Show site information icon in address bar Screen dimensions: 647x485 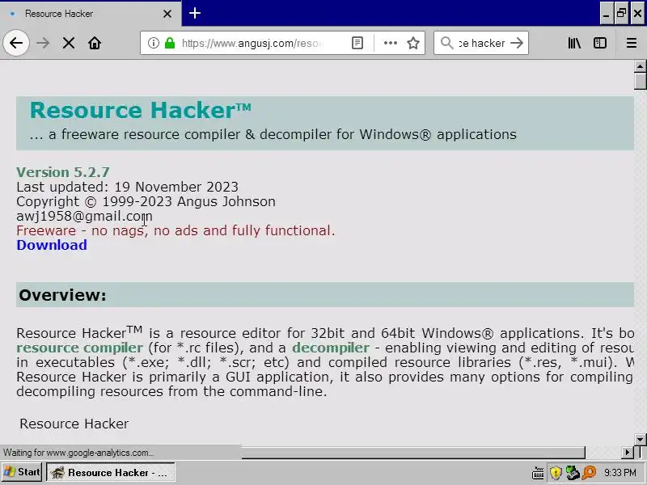[153, 43]
